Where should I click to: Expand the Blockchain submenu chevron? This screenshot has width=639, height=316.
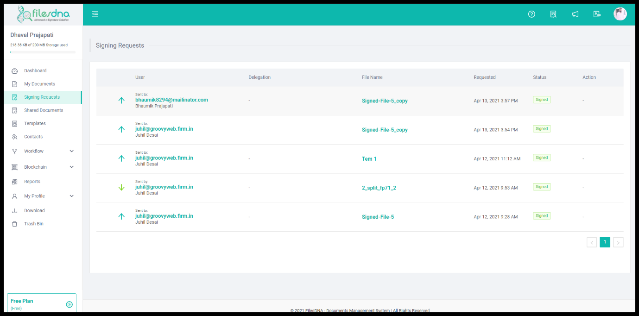point(71,167)
